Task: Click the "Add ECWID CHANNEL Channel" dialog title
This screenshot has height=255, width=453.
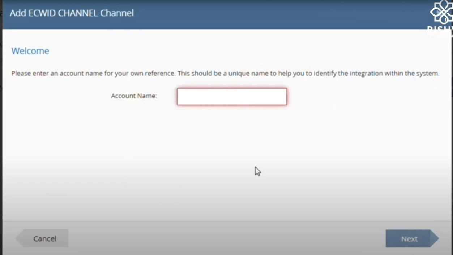Action: tap(72, 13)
